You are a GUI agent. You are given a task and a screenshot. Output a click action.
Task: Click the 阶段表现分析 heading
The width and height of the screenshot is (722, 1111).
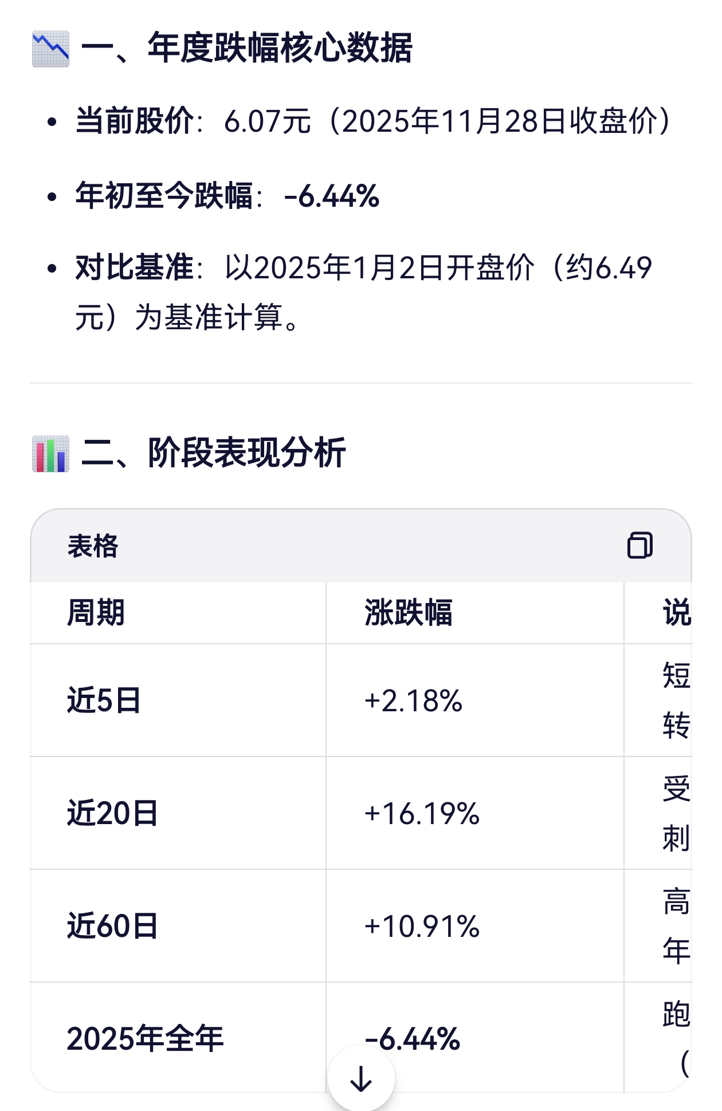(x=246, y=453)
